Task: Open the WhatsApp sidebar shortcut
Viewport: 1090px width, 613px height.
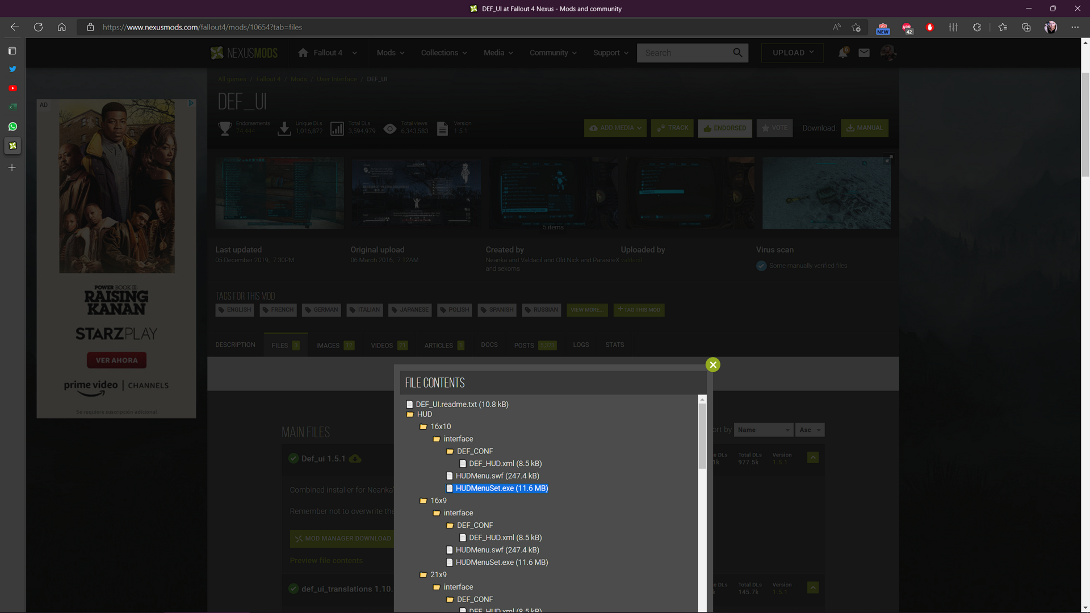Action: click(x=12, y=127)
